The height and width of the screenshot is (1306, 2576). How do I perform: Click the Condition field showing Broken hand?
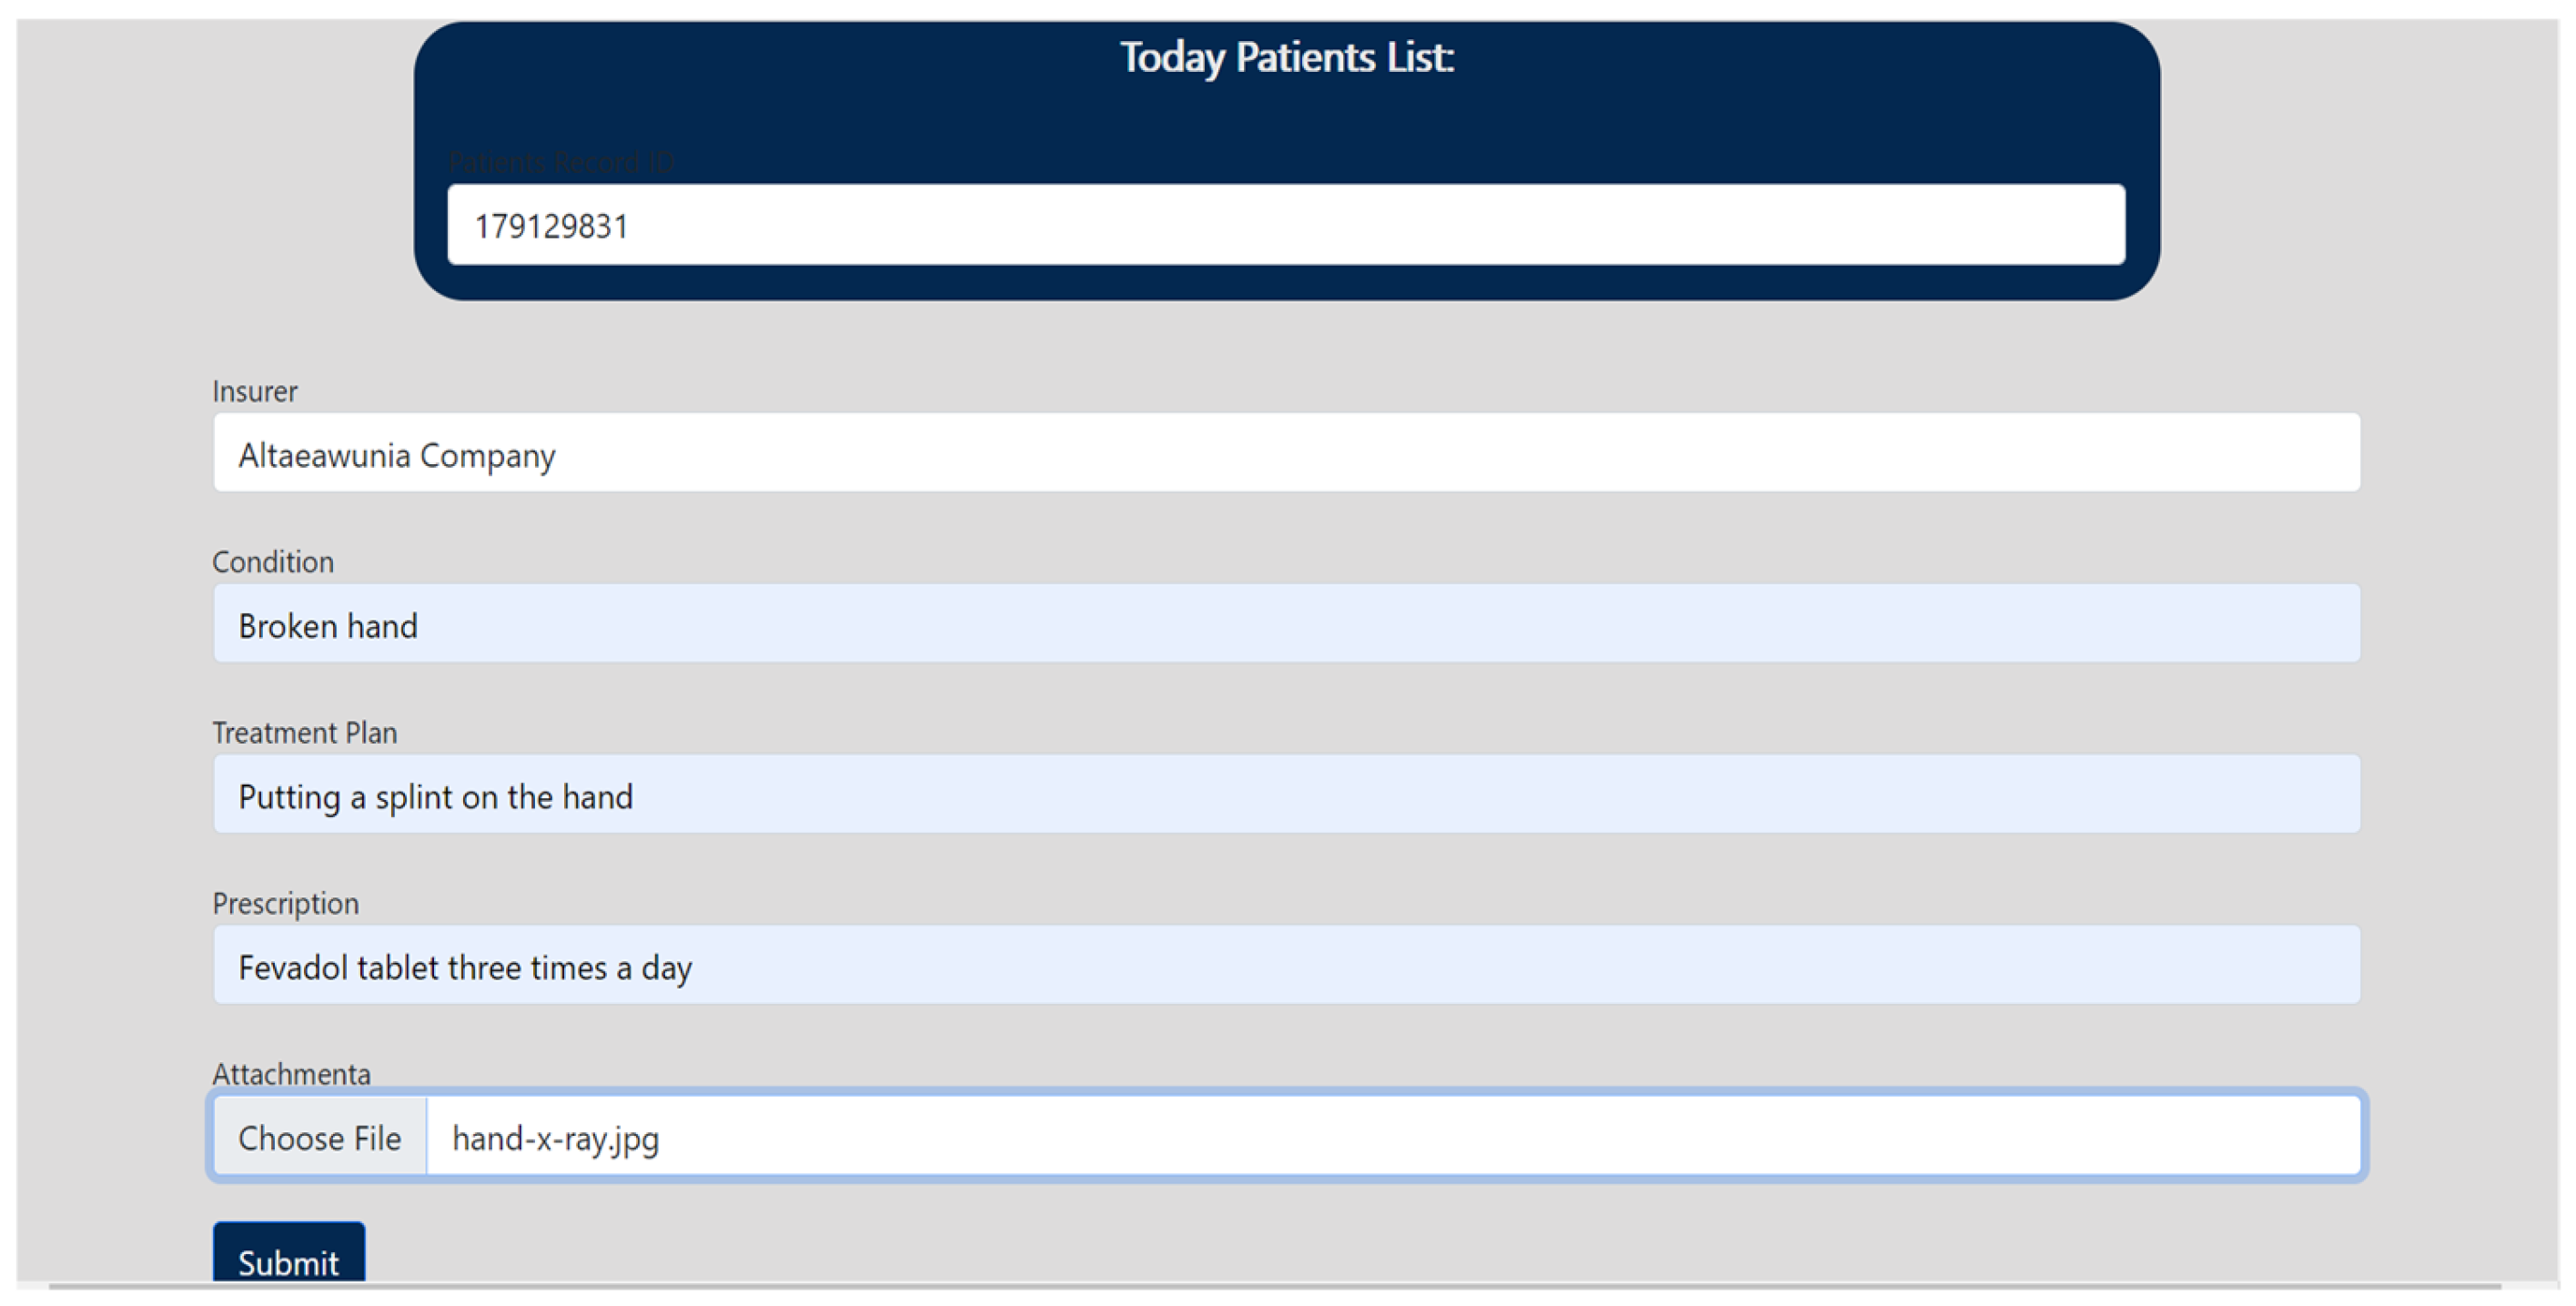pyautogui.click(x=1286, y=624)
